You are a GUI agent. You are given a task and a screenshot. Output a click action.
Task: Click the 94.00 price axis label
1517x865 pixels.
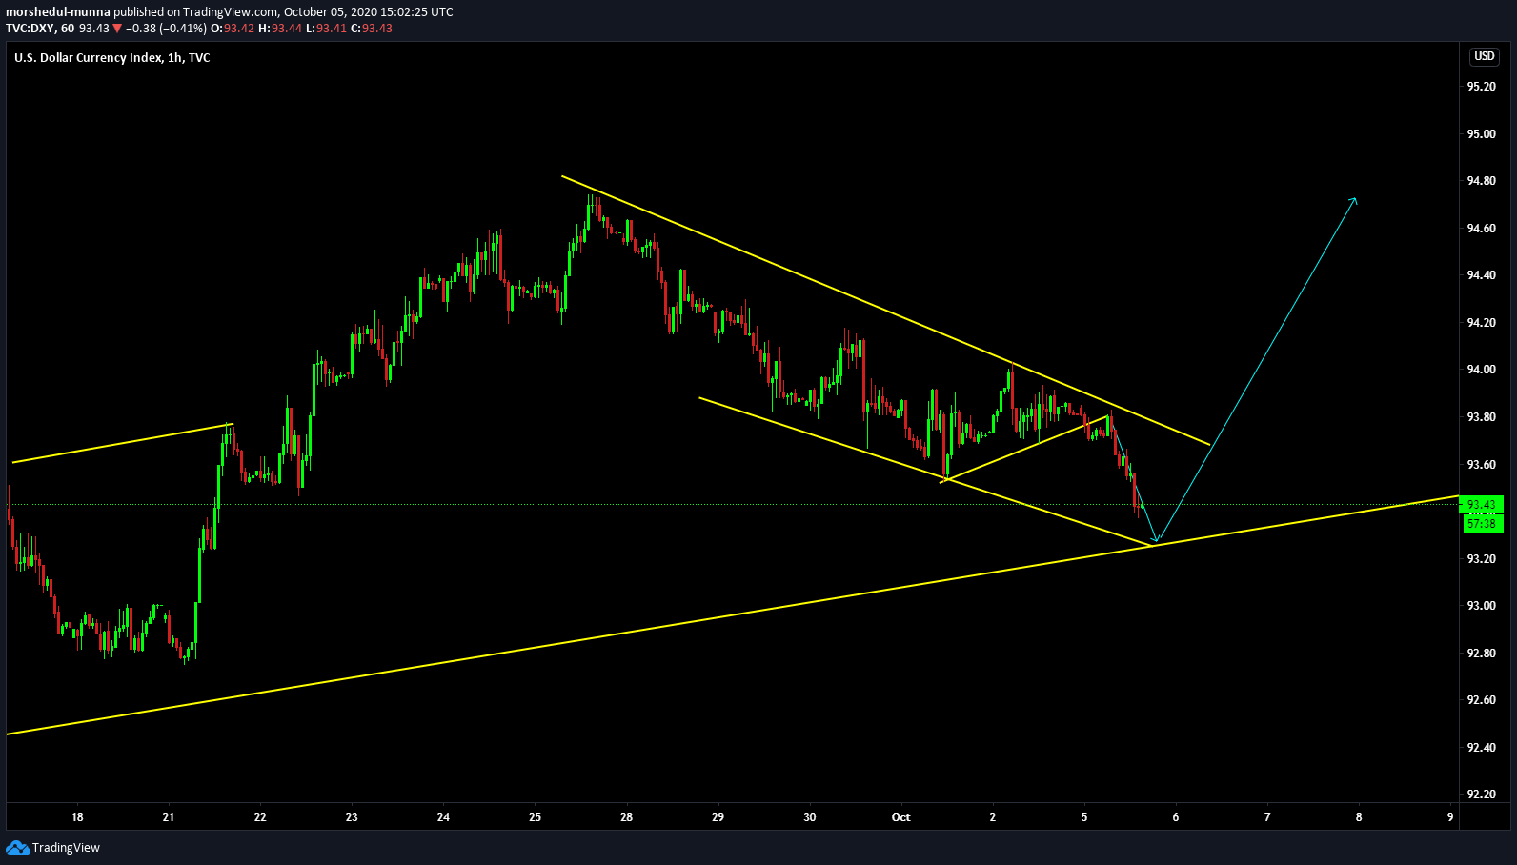coord(1481,370)
